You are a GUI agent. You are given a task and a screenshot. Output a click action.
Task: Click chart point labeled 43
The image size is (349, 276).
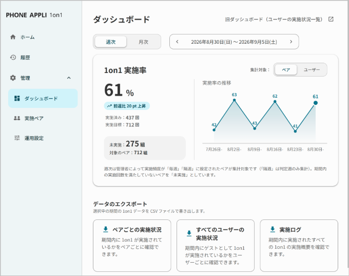click(x=255, y=128)
